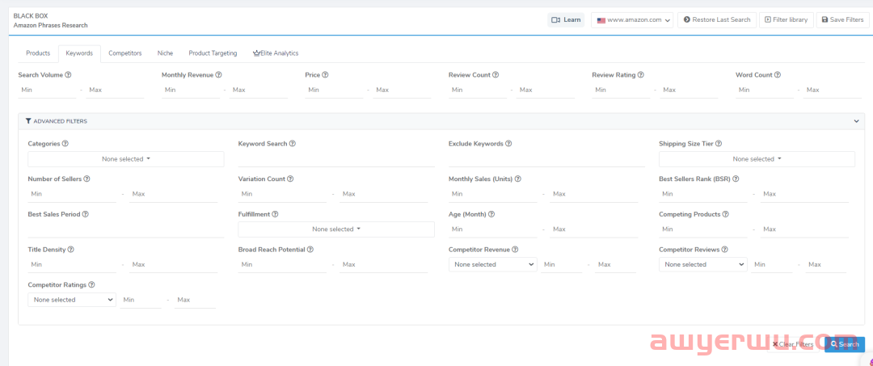
Task: Open the Fulfillment dropdown
Action: coord(336,229)
